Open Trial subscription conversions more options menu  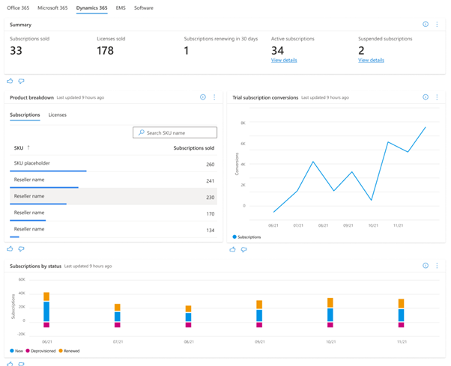pyautogui.click(x=437, y=97)
